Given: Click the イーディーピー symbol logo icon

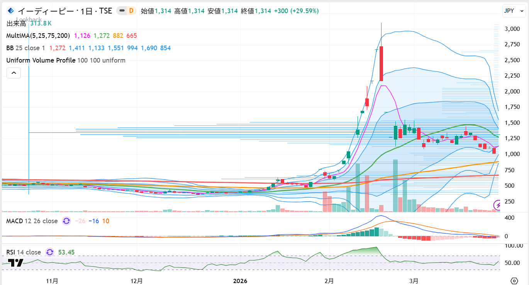Looking at the screenshot, I should 11,11.
